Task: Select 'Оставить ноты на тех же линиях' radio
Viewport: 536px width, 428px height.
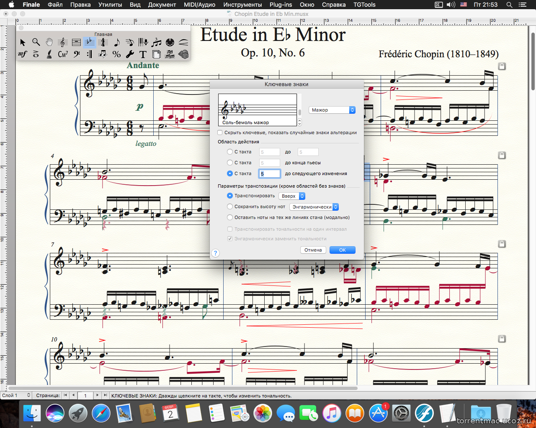Action: click(x=230, y=217)
